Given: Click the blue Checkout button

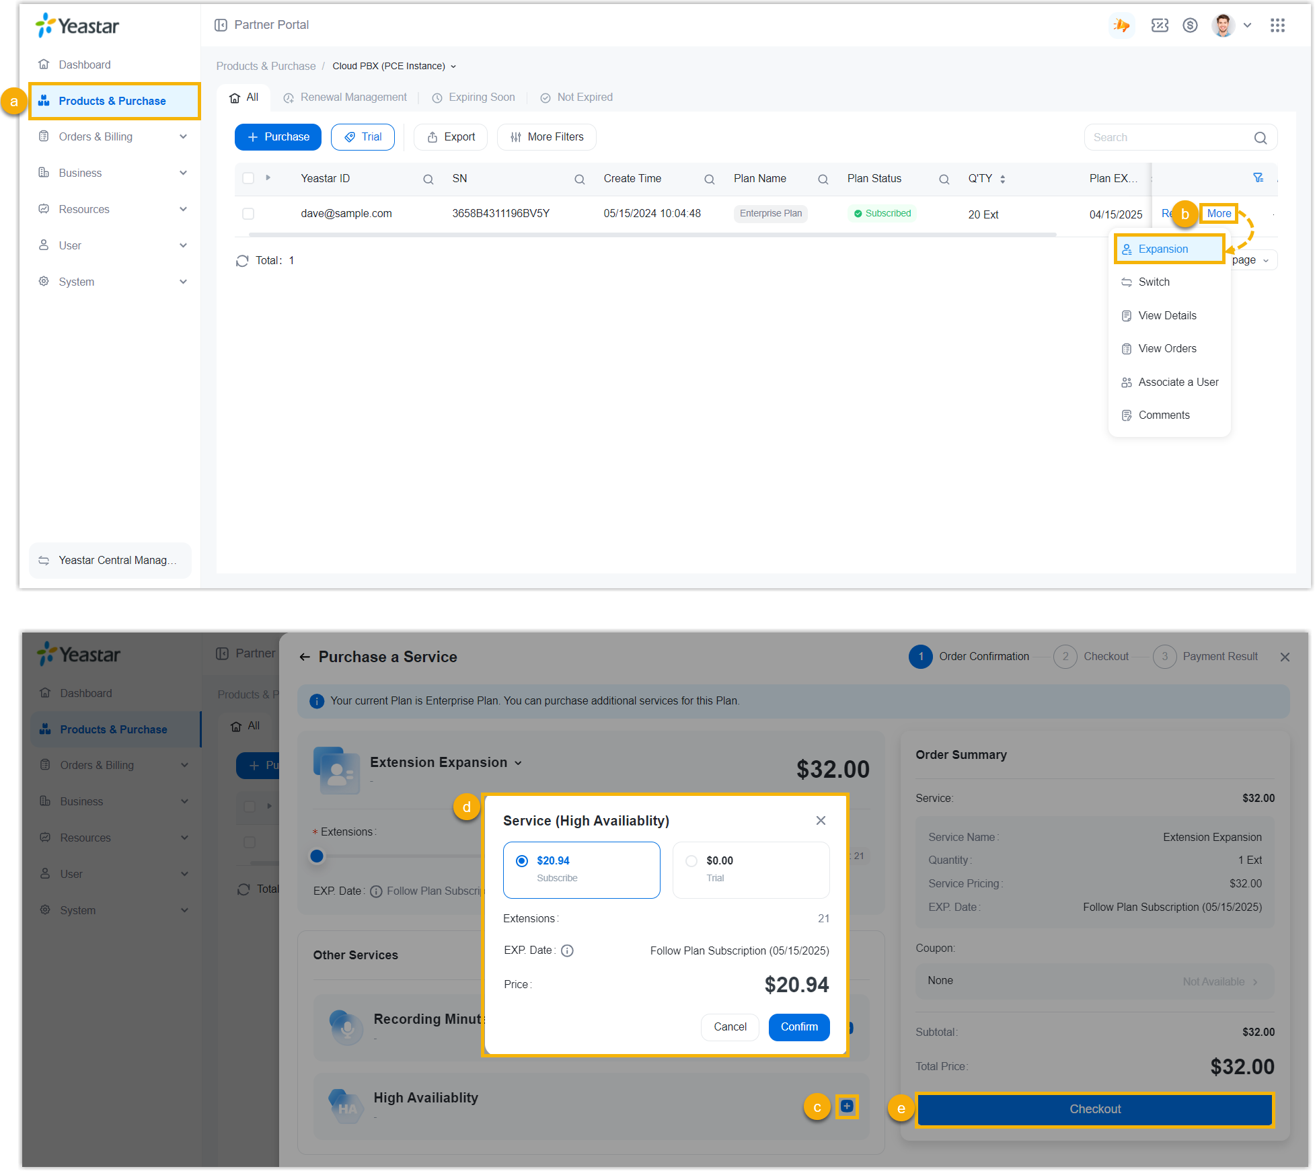Looking at the screenshot, I should tap(1094, 1109).
